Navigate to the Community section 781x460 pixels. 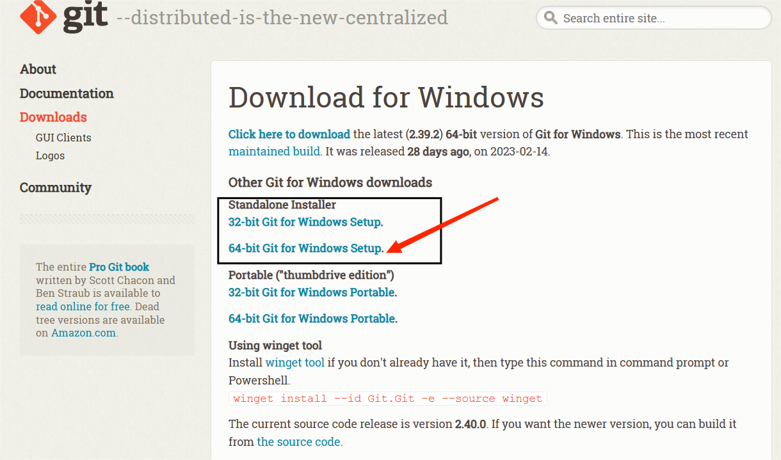point(55,187)
